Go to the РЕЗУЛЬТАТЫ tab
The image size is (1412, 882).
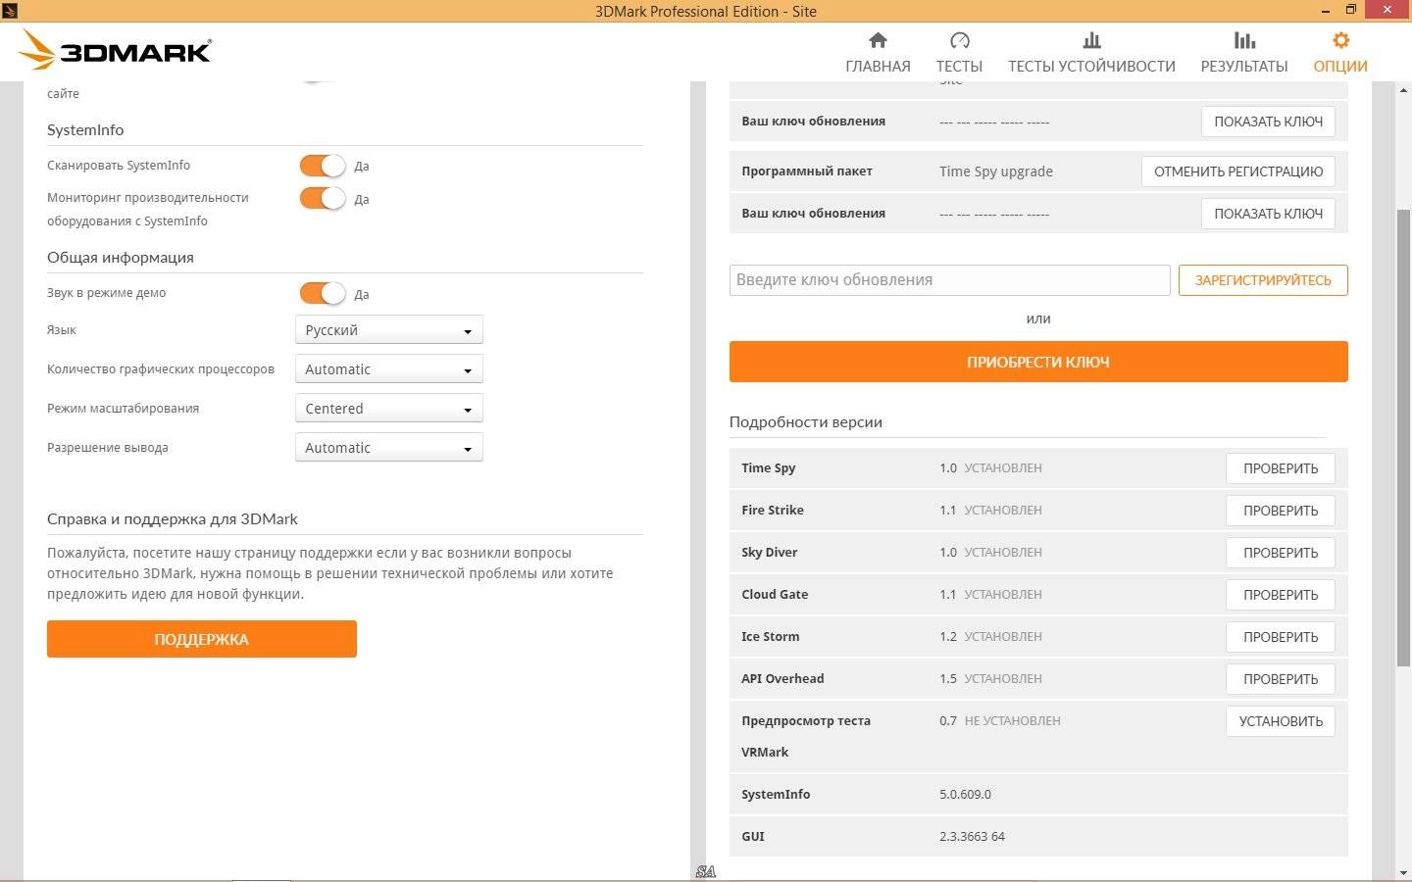tap(1244, 53)
